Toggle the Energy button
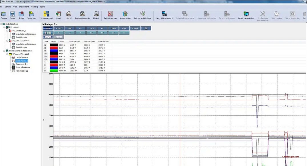307x166 pixels. tap(135, 28)
